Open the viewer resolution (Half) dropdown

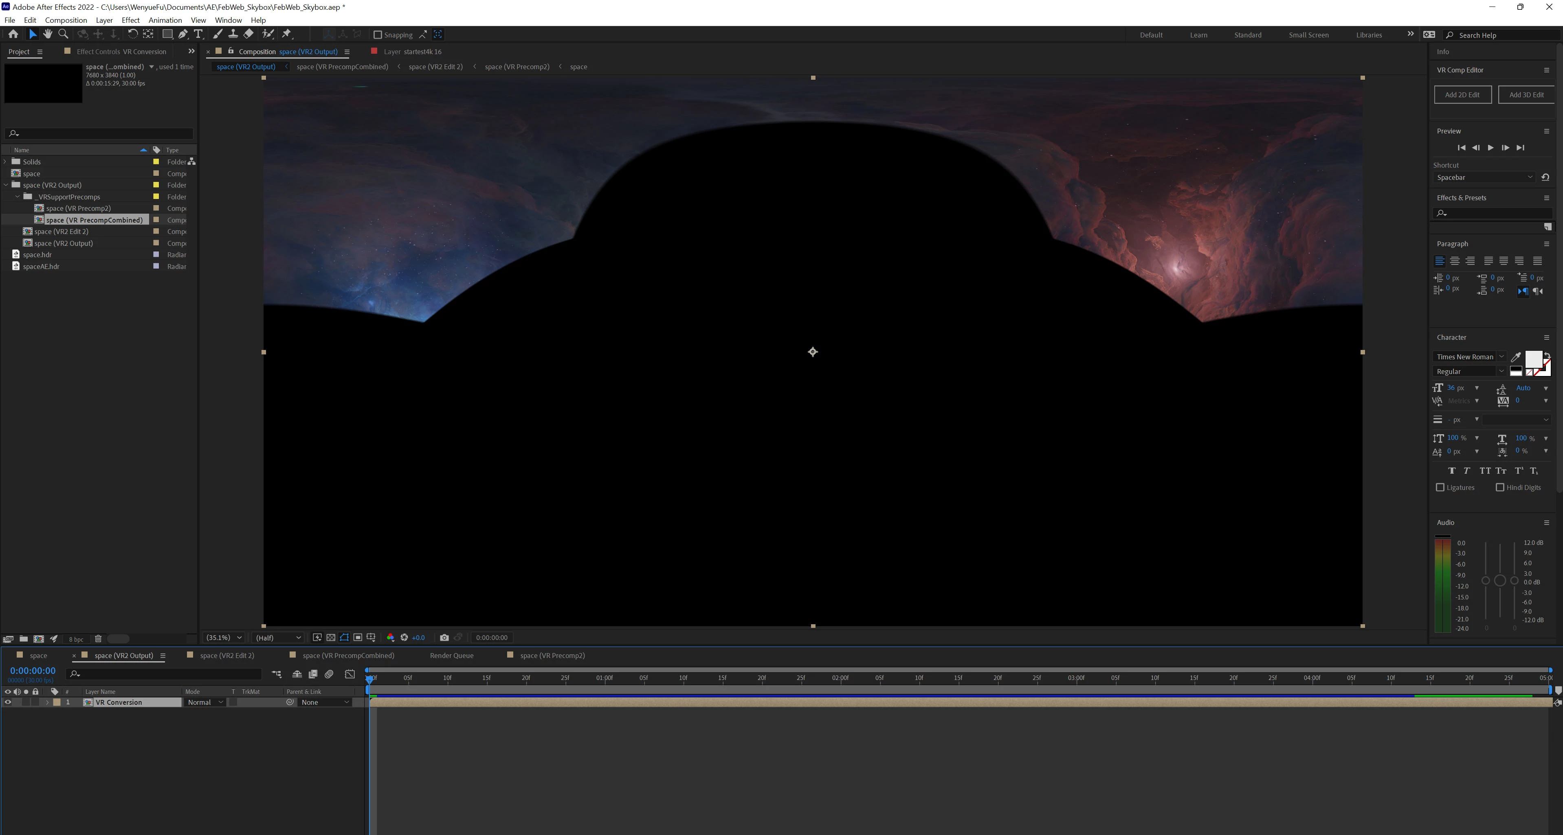click(x=278, y=638)
